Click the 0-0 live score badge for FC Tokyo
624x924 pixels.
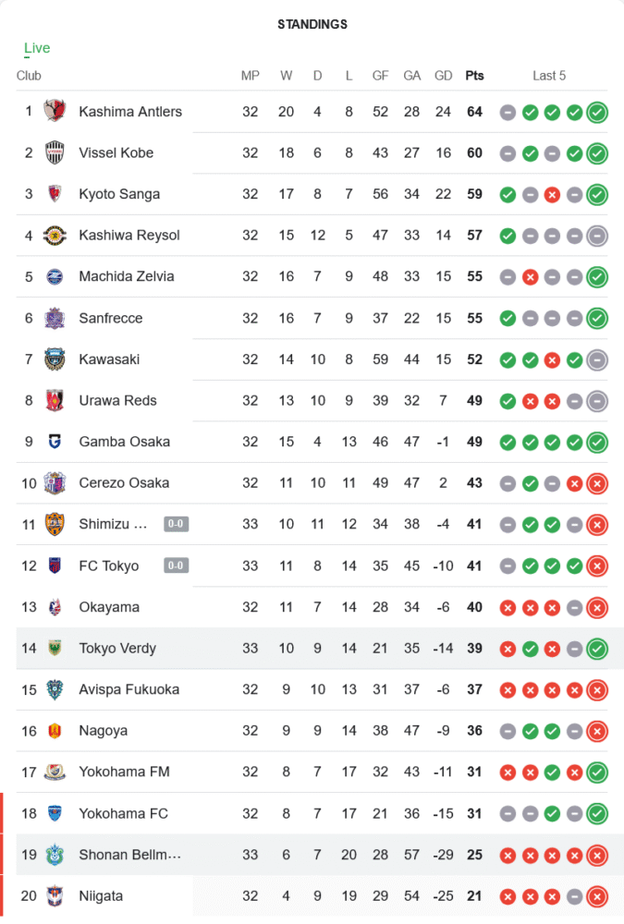177,565
